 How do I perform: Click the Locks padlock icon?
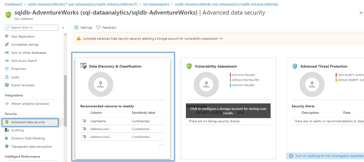pyautogui.click(x=7, y=77)
